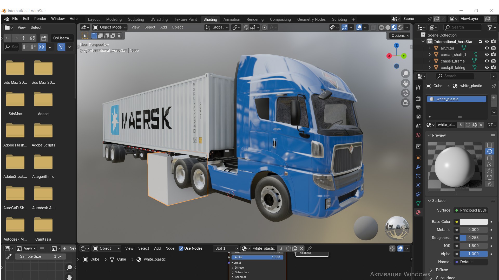Click the zoom viewport magnifier icon
499x280 pixels.
[x=405, y=74]
